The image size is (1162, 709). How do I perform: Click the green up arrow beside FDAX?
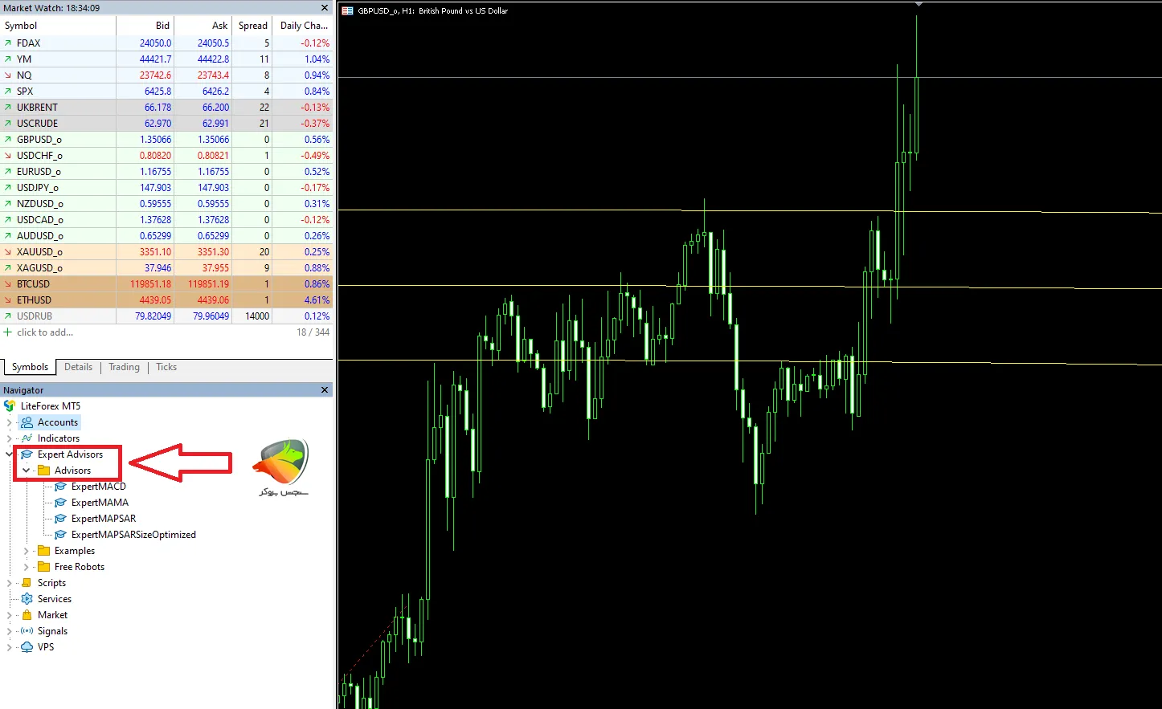(x=8, y=43)
